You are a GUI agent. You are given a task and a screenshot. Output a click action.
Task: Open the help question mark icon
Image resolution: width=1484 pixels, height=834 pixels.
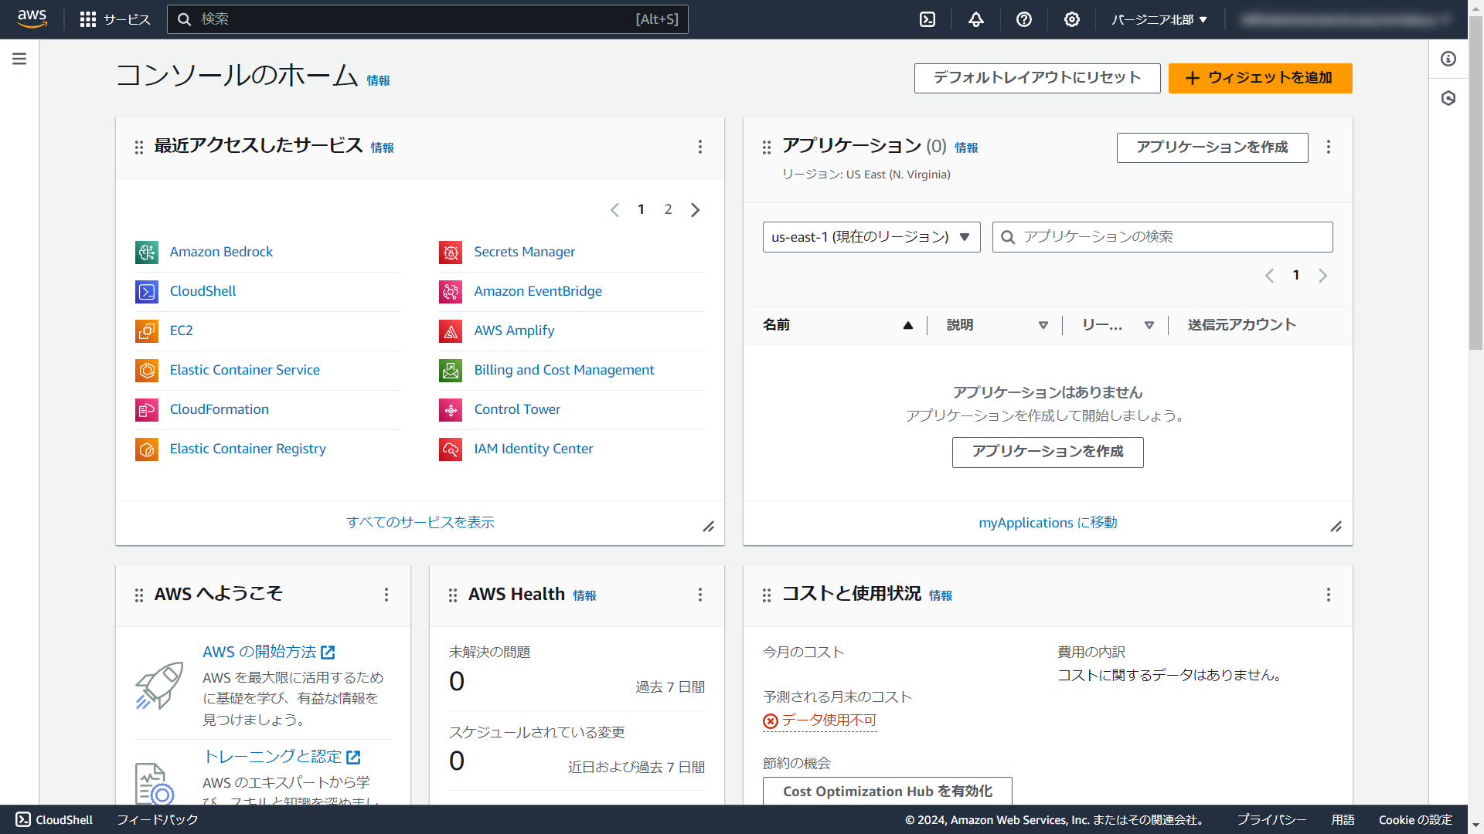click(1023, 19)
